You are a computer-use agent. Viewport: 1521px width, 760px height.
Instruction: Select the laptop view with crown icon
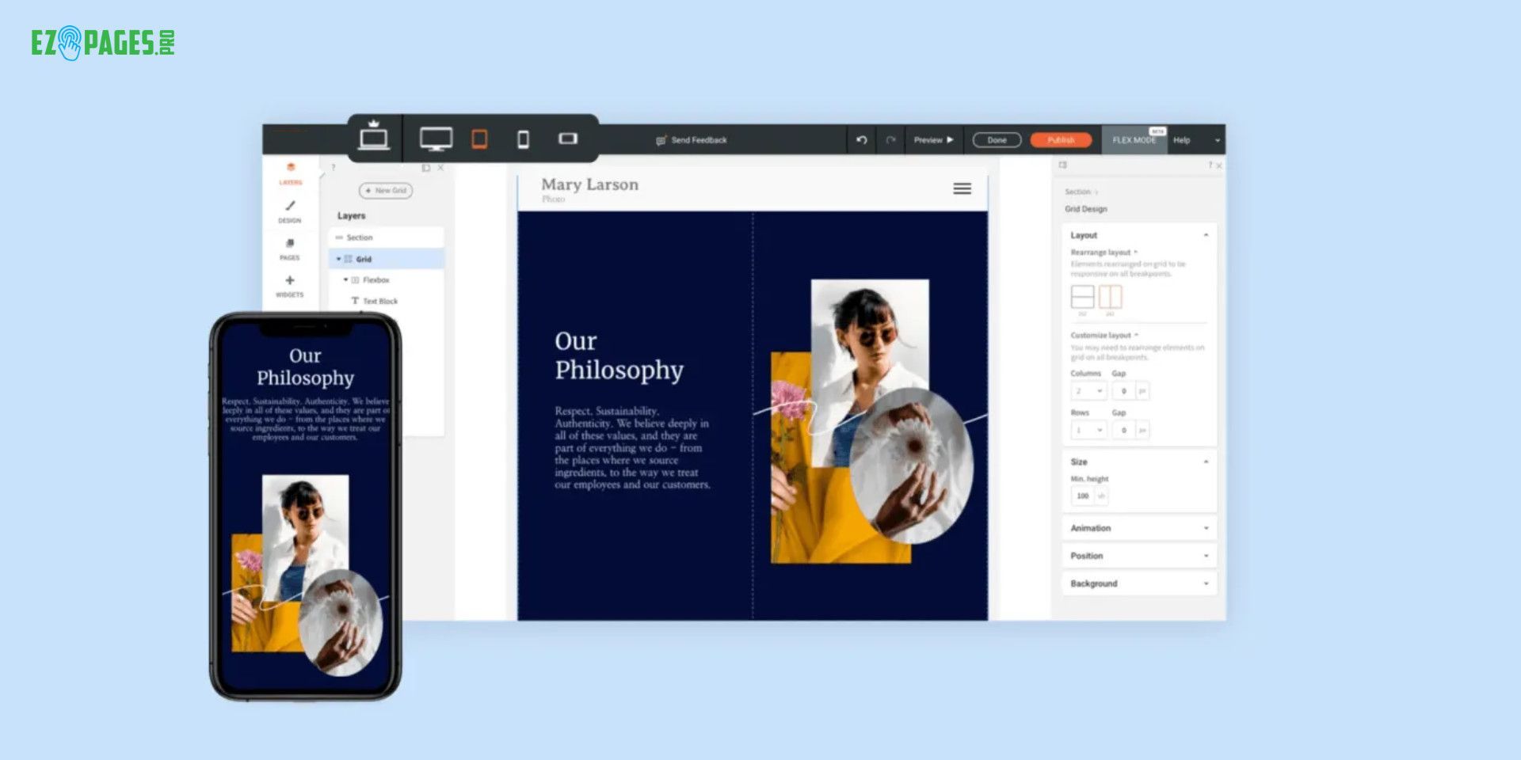point(373,136)
